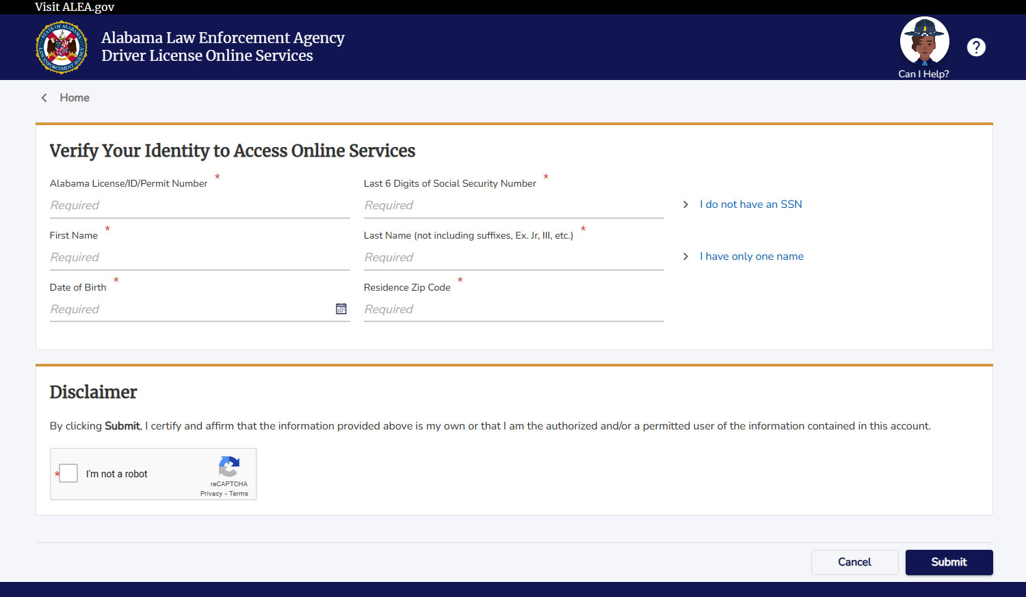Click the Alabama Law Enforcement Agency seal logo
The height and width of the screenshot is (597, 1026).
(62, 47)
